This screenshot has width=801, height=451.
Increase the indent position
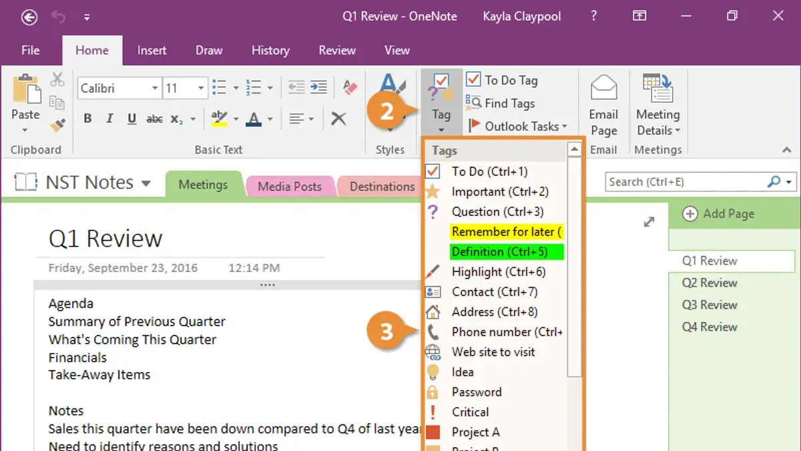click(318, 88)
